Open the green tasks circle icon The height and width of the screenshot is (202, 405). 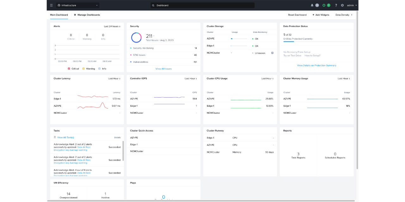point(324,5)
